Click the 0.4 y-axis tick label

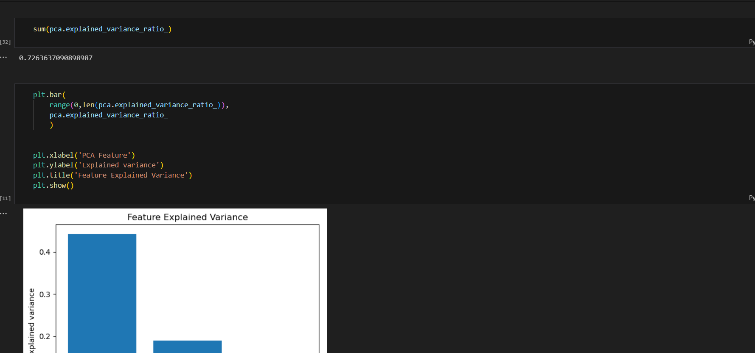click(x=45, y=252)
